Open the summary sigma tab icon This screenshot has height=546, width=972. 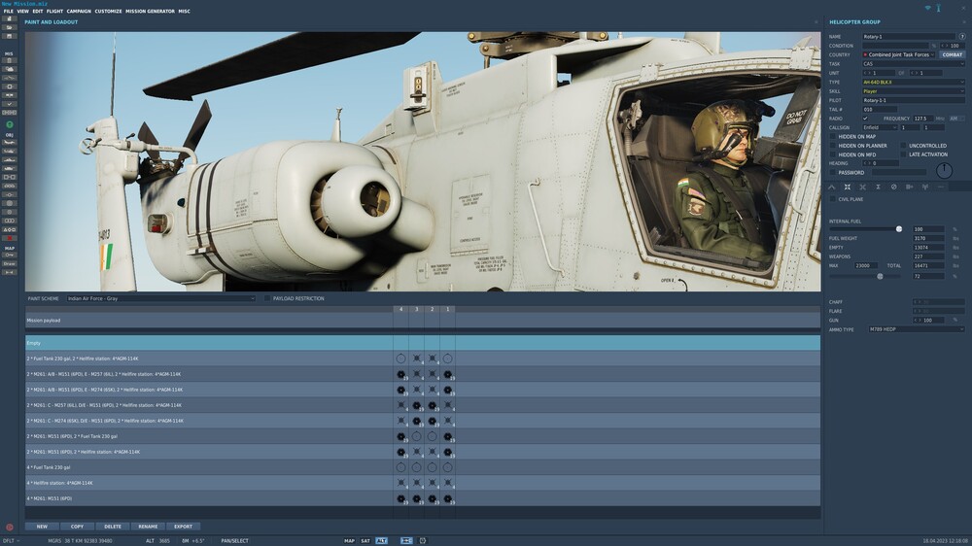pos(879,188)
